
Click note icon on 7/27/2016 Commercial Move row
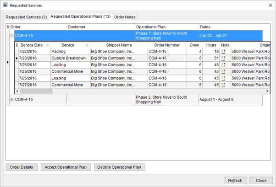[224, 85]
